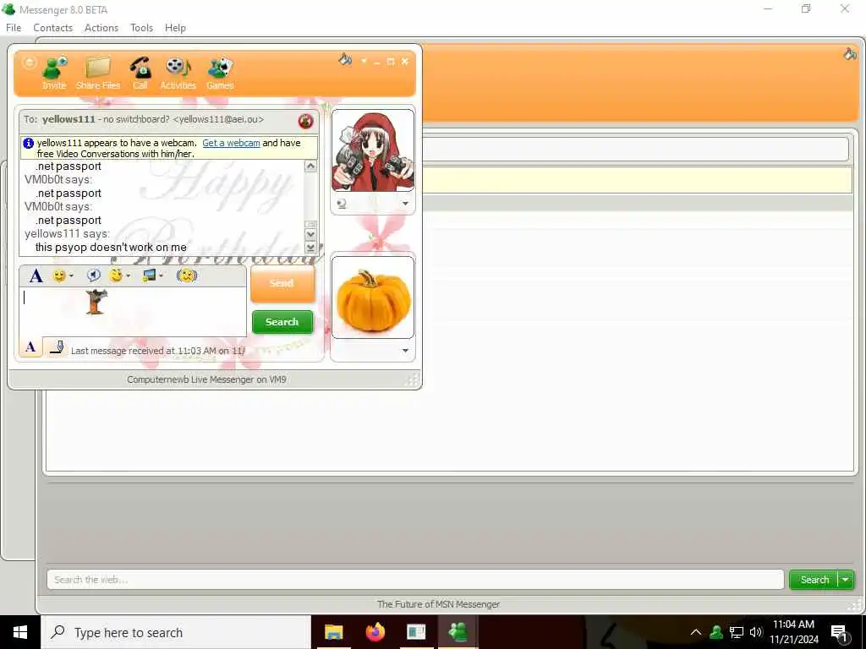Click 'Last message received' status text

click(x=158, y=351)
